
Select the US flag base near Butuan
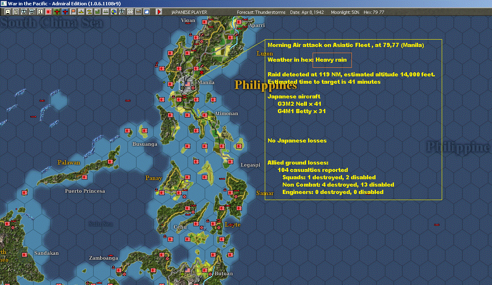click(x=188, y=270)
